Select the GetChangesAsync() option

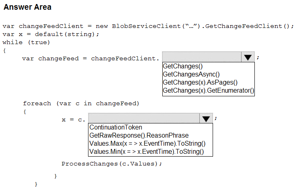click(191, 74)
